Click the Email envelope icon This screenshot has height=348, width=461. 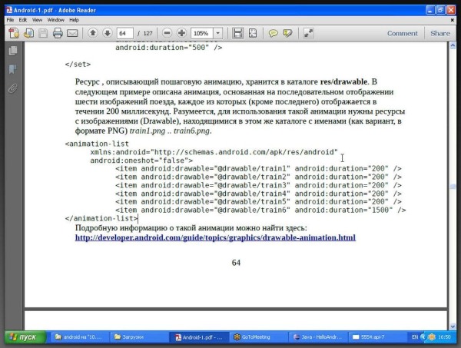point(72,34)
